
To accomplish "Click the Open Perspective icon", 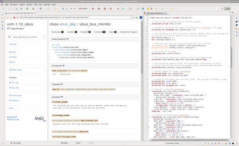I will tap(222, 9).
